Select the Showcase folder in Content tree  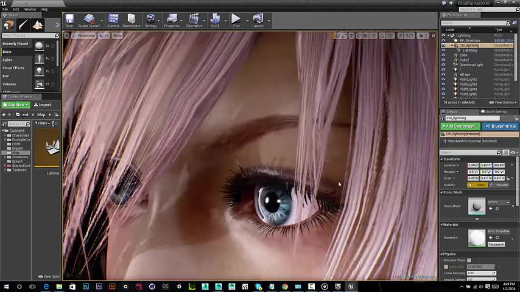pyautogui.click(x=20, y=157)
